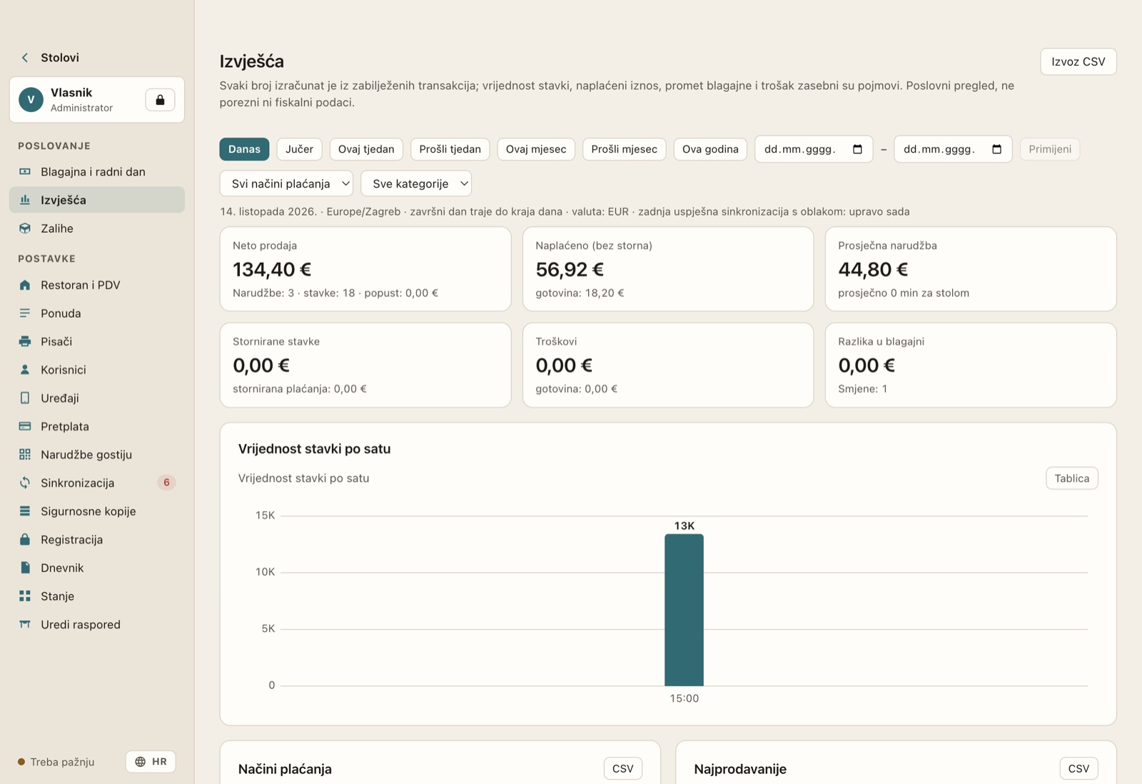Open the Zalihe box icon

(25, 228)
